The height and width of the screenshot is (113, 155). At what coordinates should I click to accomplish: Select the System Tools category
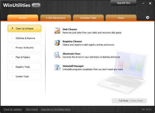pyautogui.click(x=24, y=76)
